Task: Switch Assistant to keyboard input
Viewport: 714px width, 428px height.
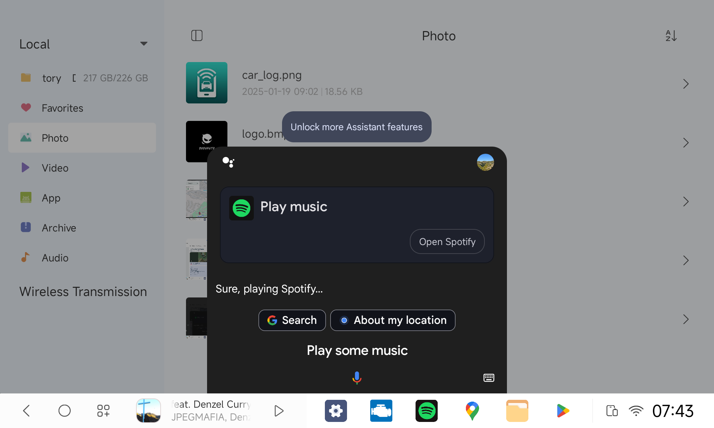Action: 489,378
